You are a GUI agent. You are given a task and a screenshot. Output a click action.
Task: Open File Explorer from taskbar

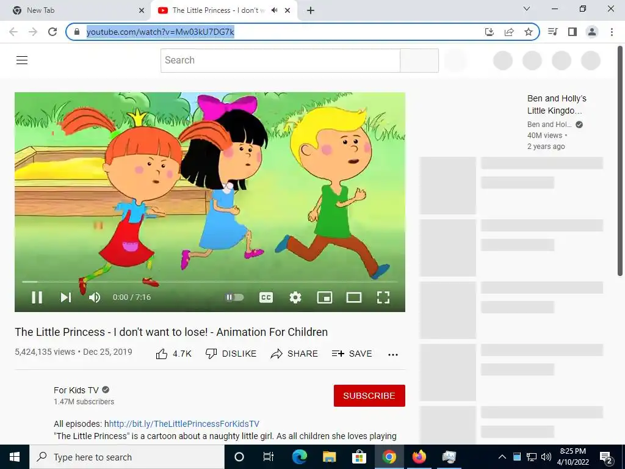tap(329, 457)
